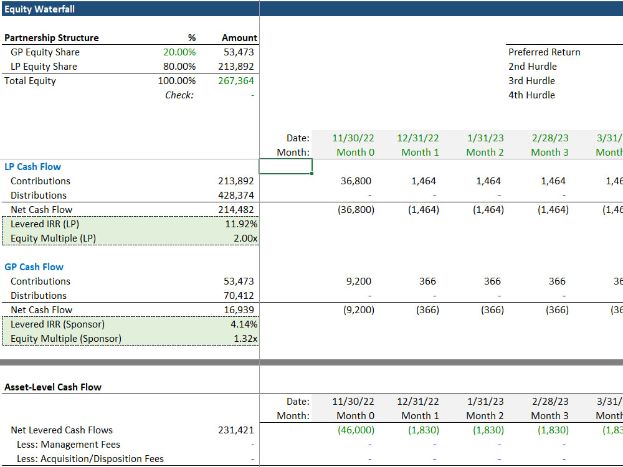Select the 4th Hurdle label
The image size is (623, 467).
click(531, 95)
